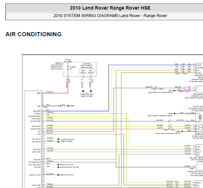Image resolution: width=203 pixels, height=188 pixels.
Task: Select the 'REAR A/C CON' pin label
Action: (35, 175)
